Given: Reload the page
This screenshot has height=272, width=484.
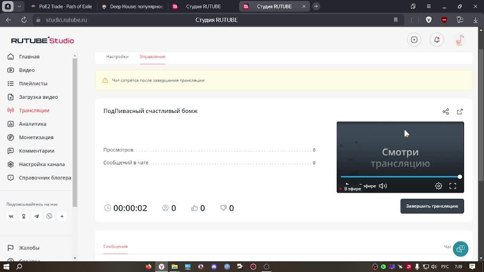Looking at the screenshot, I should click(x=24, y=20).
